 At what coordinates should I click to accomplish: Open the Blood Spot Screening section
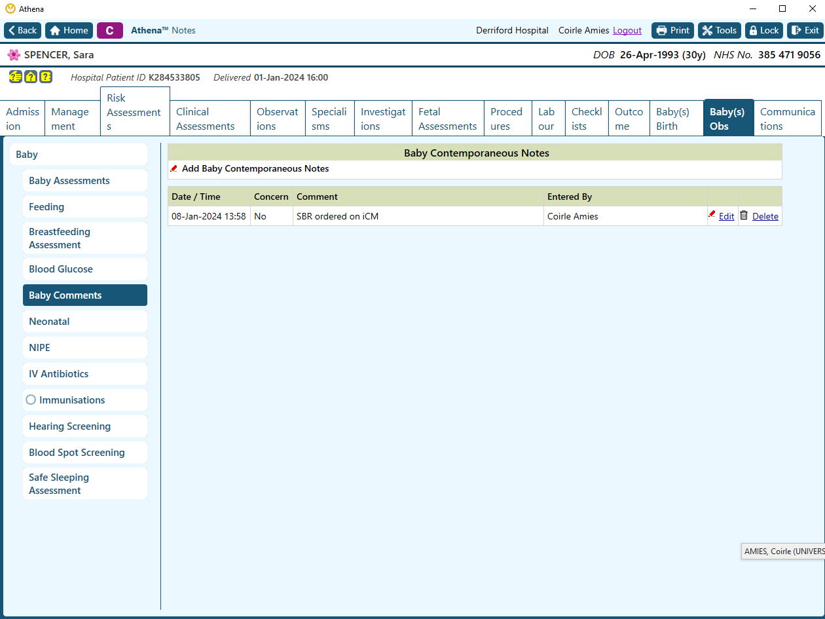pos(85,453)
